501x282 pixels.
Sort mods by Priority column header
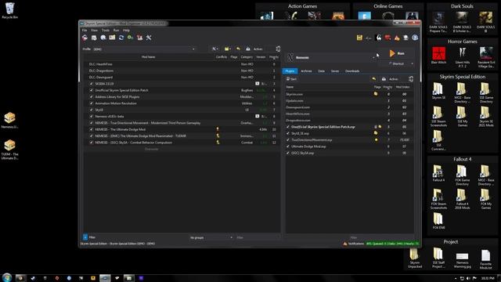274,57
